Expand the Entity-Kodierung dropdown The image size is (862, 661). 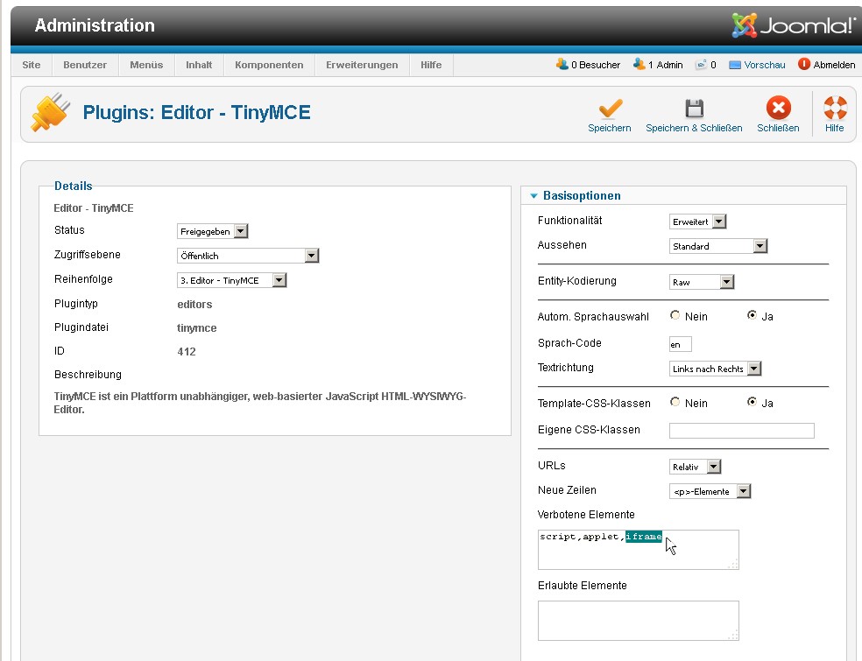coord(702,282)
